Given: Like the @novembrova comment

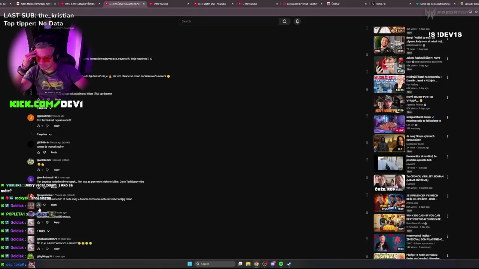Looking at the screenshot, I should (38, 205).
